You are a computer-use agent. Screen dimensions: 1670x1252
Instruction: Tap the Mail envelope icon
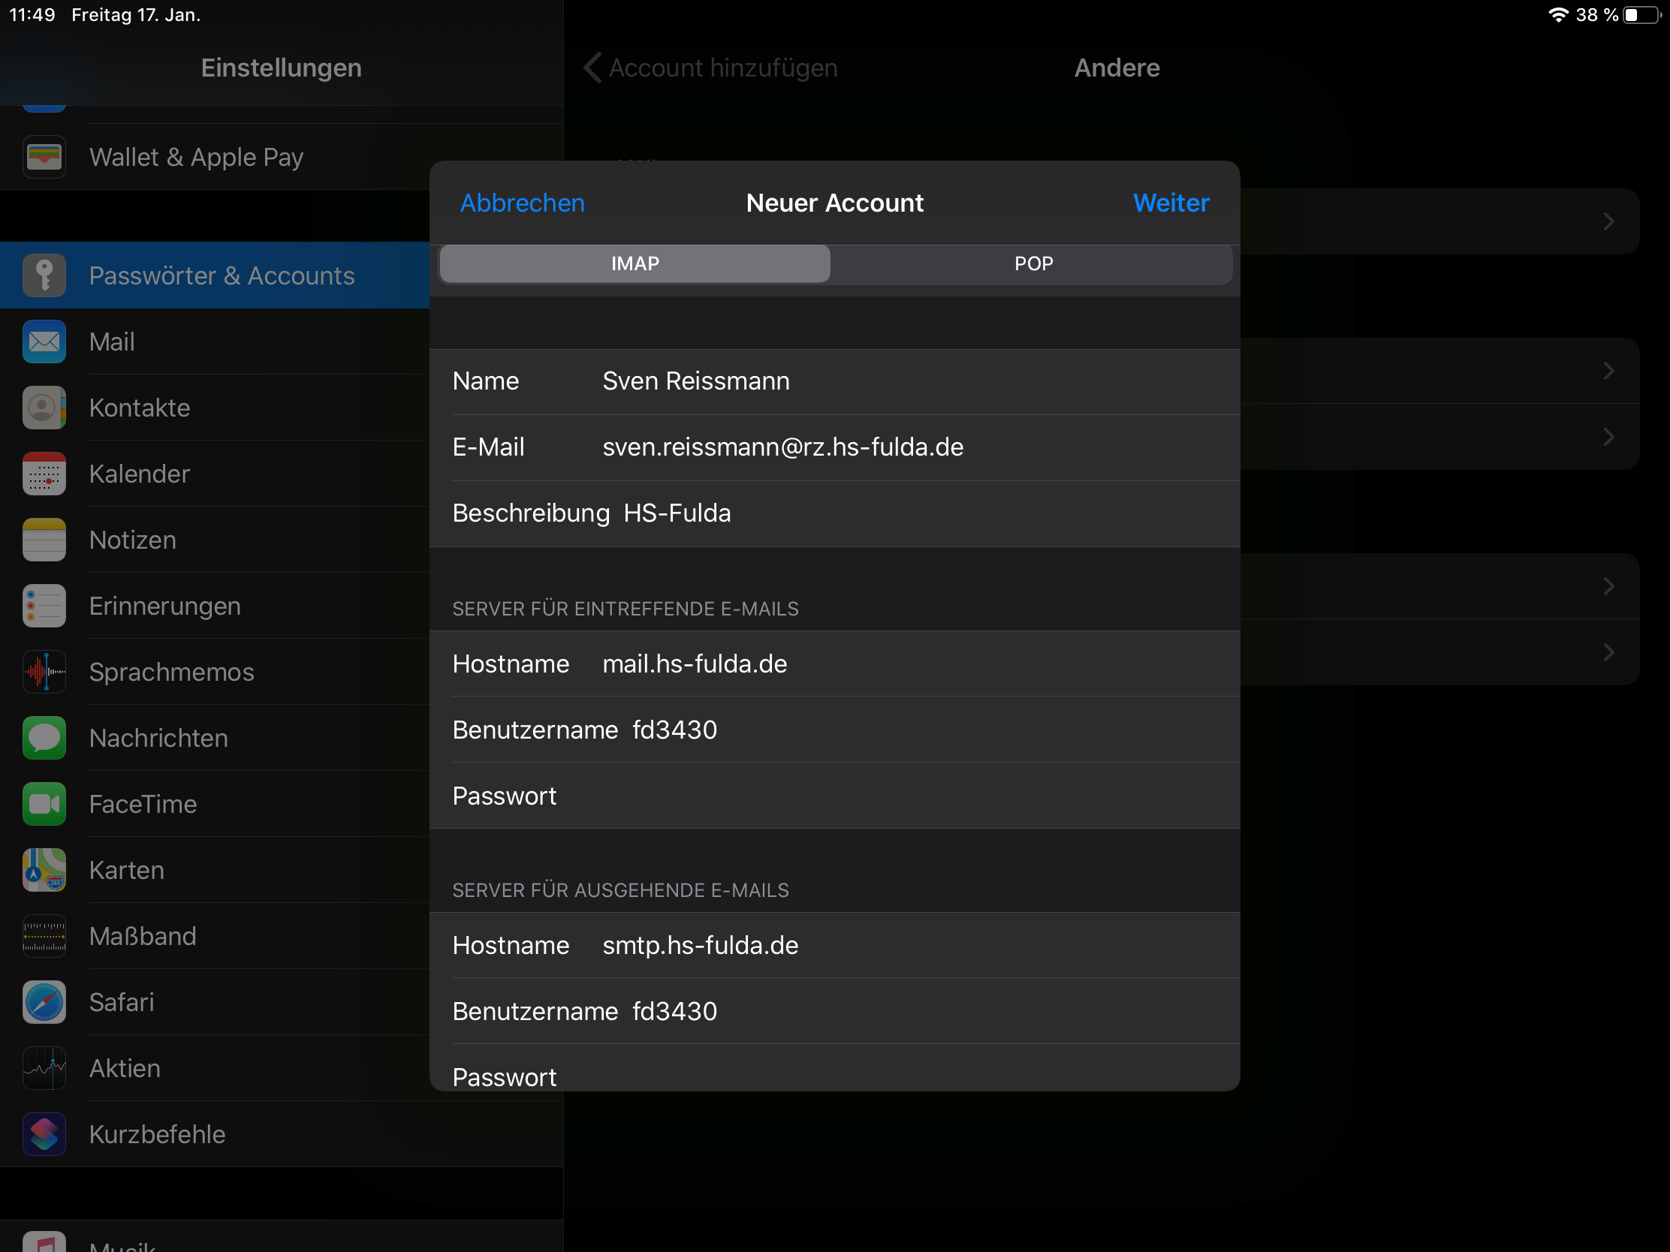pos(44,342)
